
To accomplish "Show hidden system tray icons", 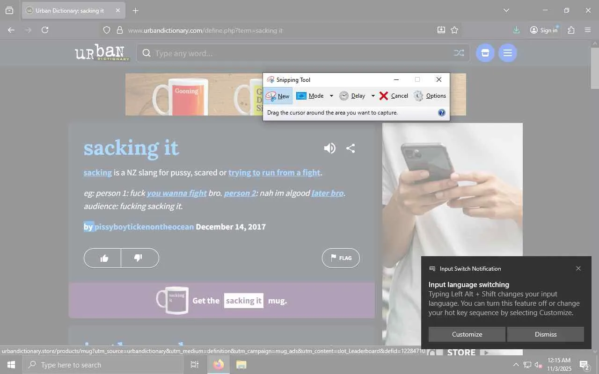I will (x=516, y=365).
